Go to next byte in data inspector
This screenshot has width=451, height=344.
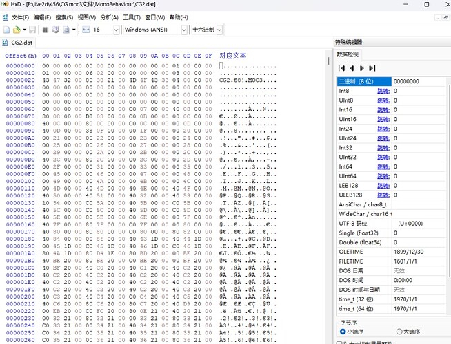click(x=362, y=68)
